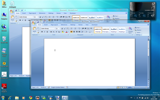Image resolution: width=160 pixels, height=100 pixels.
Task: Click Align Text Left in Document2
Action: pyautogui.click(x=71, y=32)
